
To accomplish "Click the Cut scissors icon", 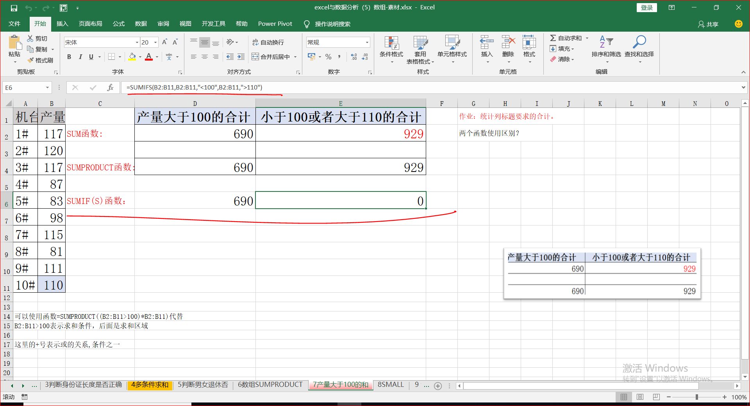I will click(30, 38).
